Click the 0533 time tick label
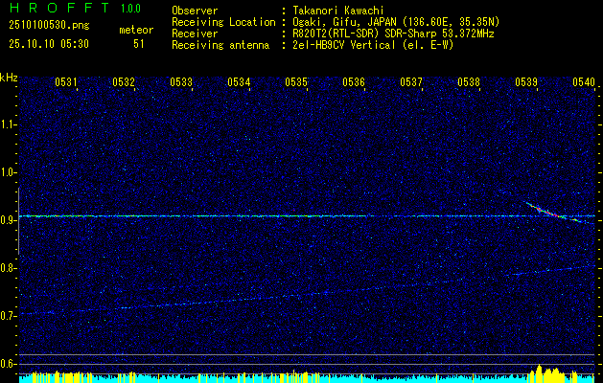This screenshot has width=603, height=383. click(x=181, y=82)
